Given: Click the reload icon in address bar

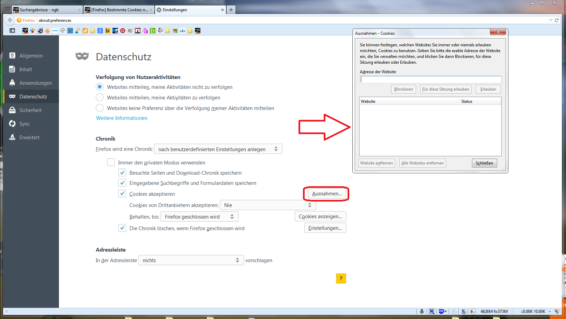Looking at the screenshot, I should [x=556, y=20].
